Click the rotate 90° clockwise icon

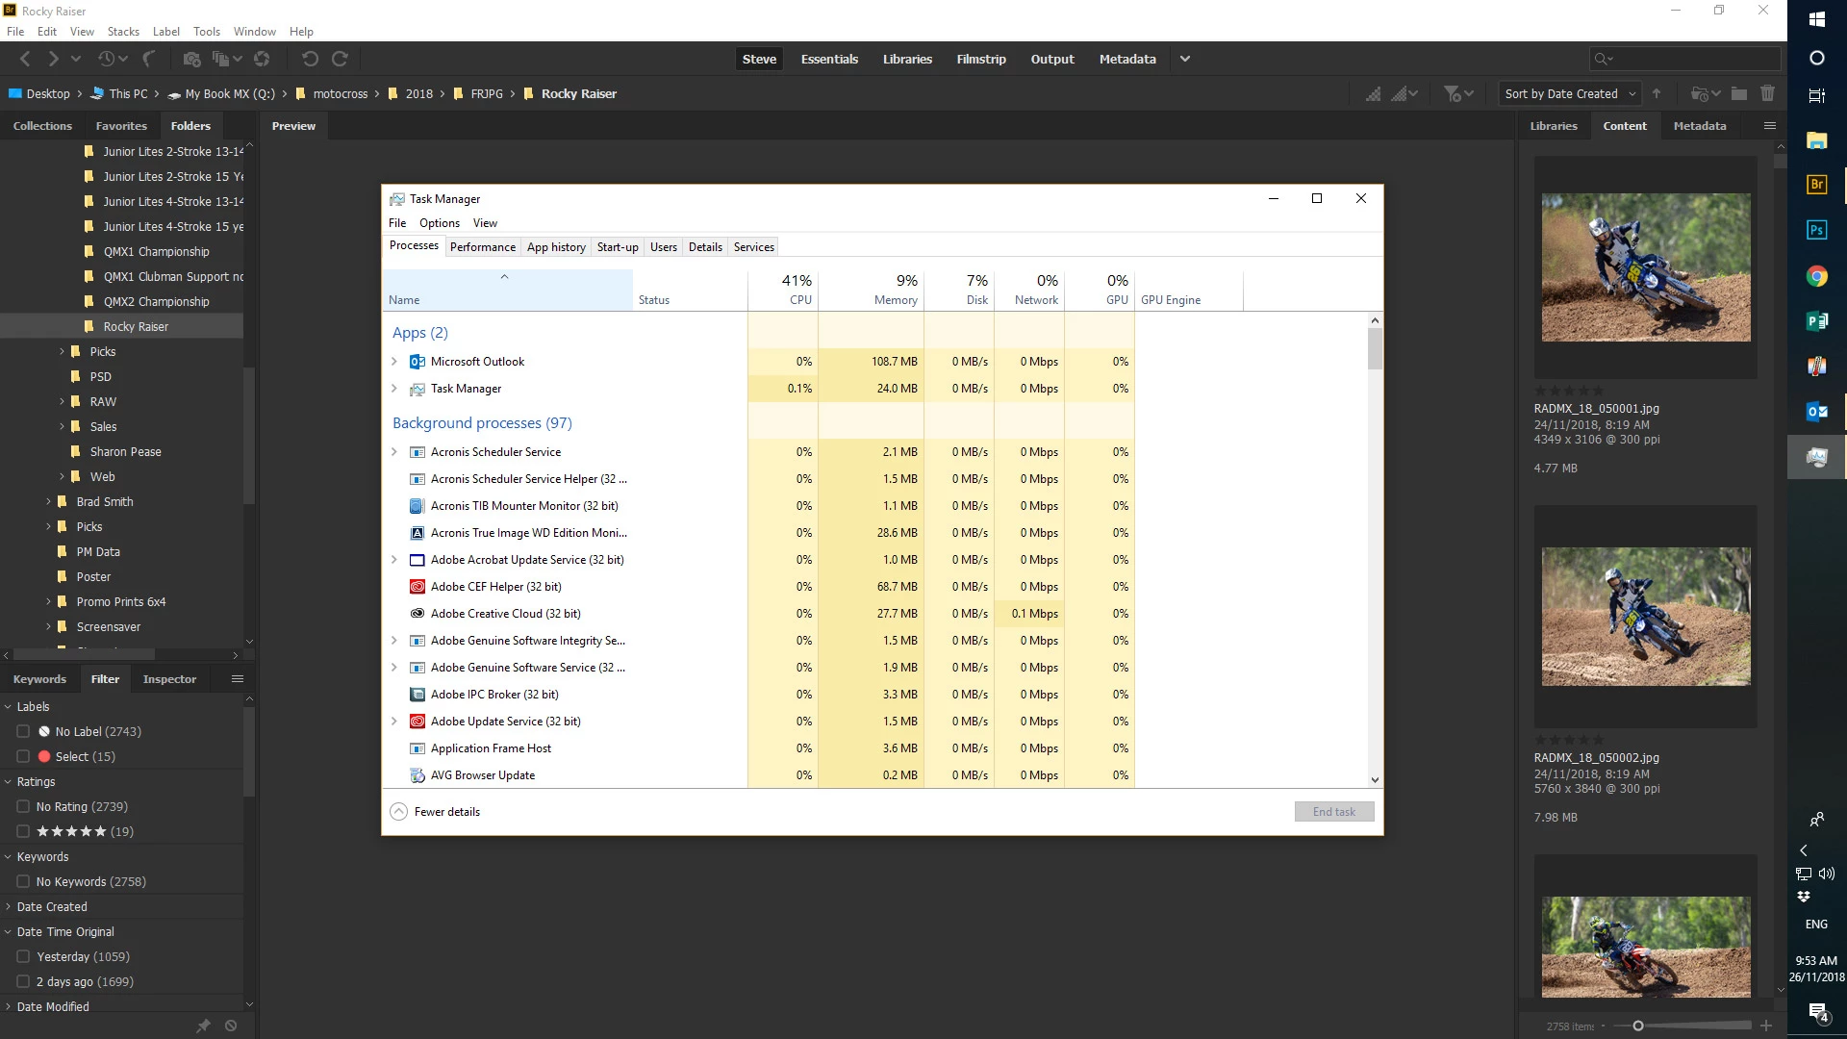pyautogui.click(x=340, y=59)
